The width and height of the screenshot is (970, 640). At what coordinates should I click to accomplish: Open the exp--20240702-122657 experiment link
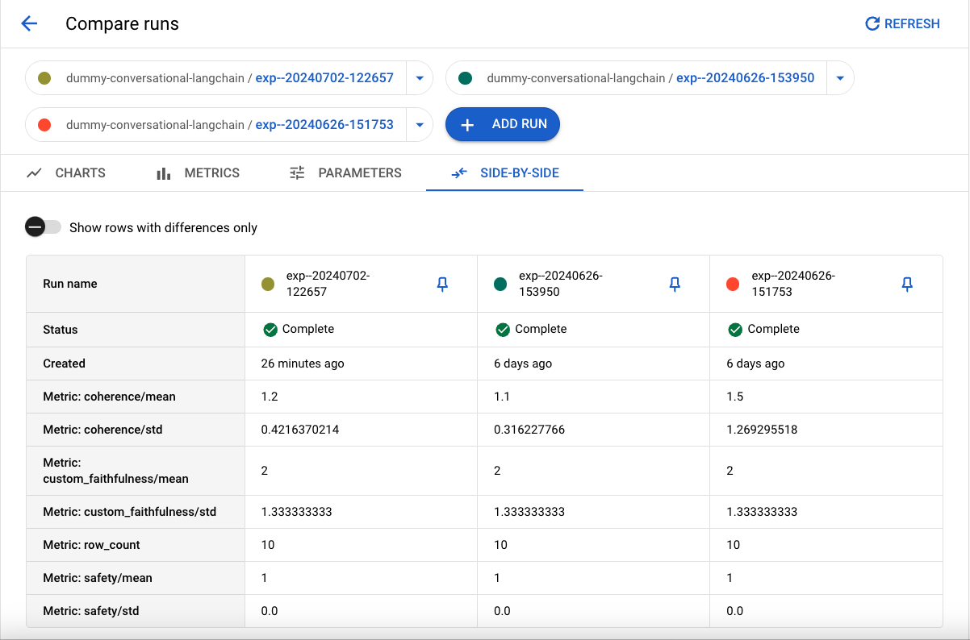tap(326, 77)
